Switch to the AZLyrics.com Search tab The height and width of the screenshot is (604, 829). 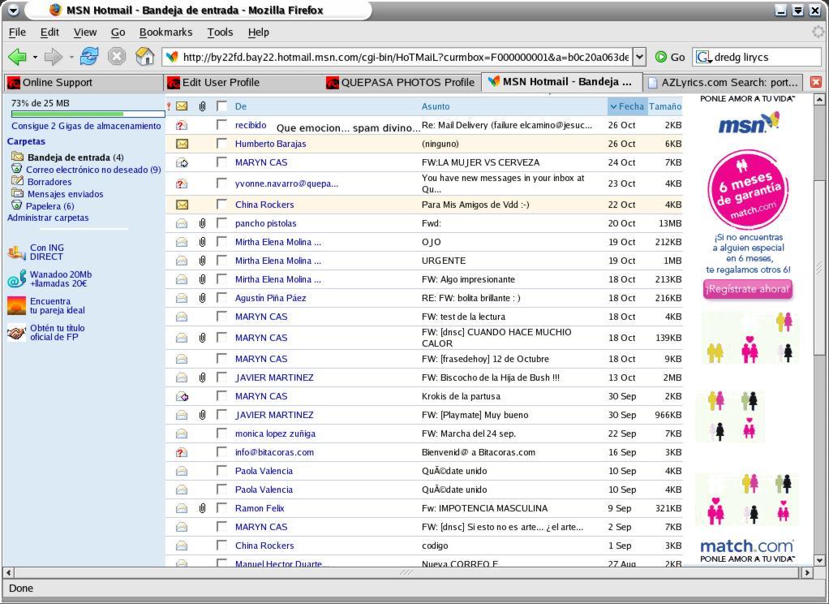pyautogui.click(x=722, y=83)
